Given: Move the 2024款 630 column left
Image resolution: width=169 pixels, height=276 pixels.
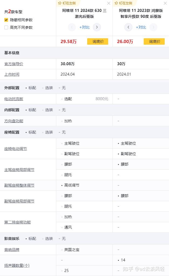Looking at the screenshot, I should coord(72,27).
